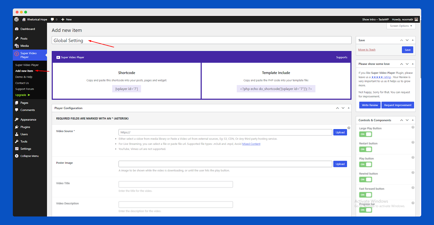The height and width of the screenshot is (225, 434).
Task: Click the WordPress logo icon
Action: point(17,19)
